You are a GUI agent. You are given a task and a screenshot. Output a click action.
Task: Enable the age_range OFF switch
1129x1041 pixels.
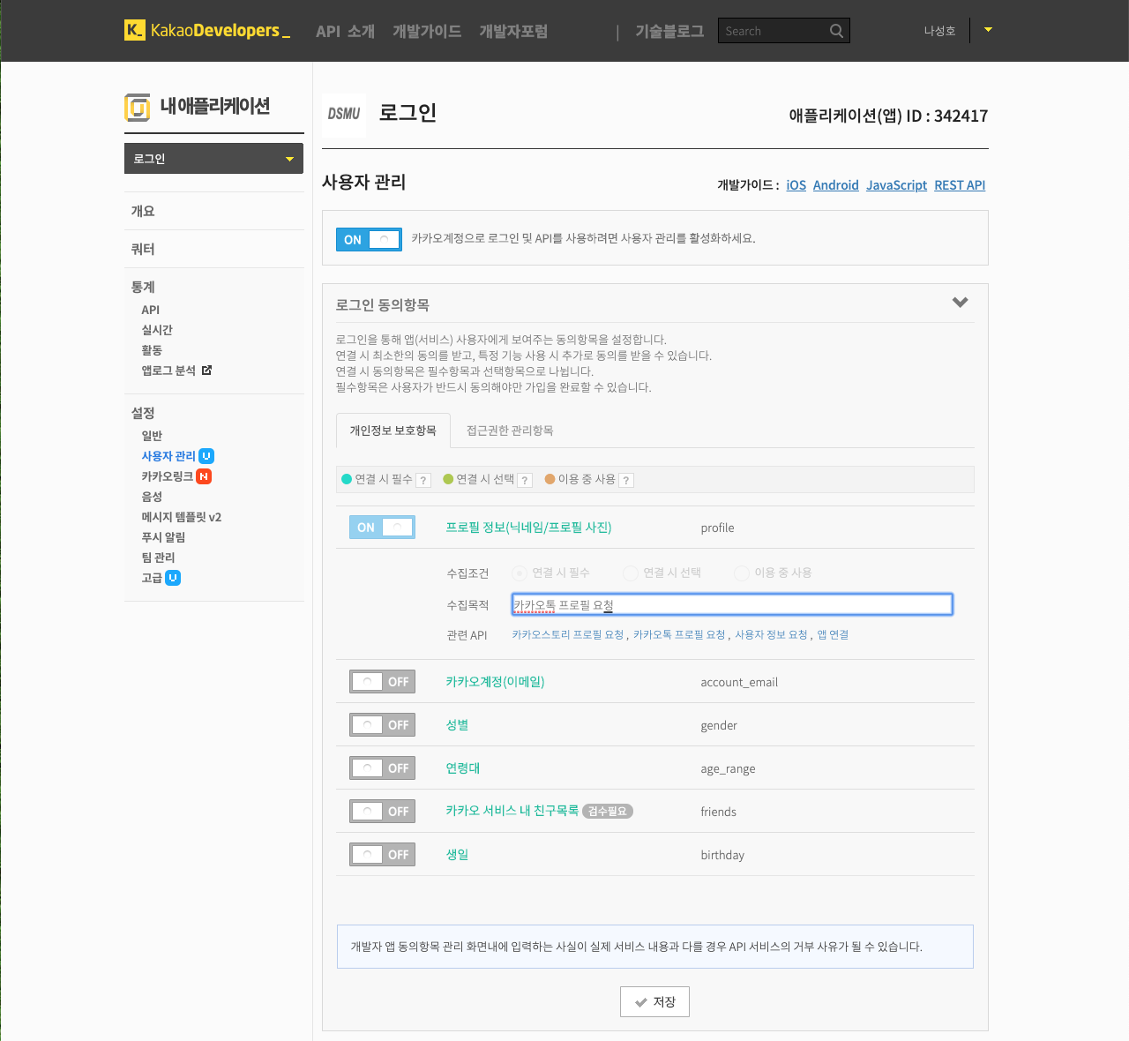pos(382,768)
